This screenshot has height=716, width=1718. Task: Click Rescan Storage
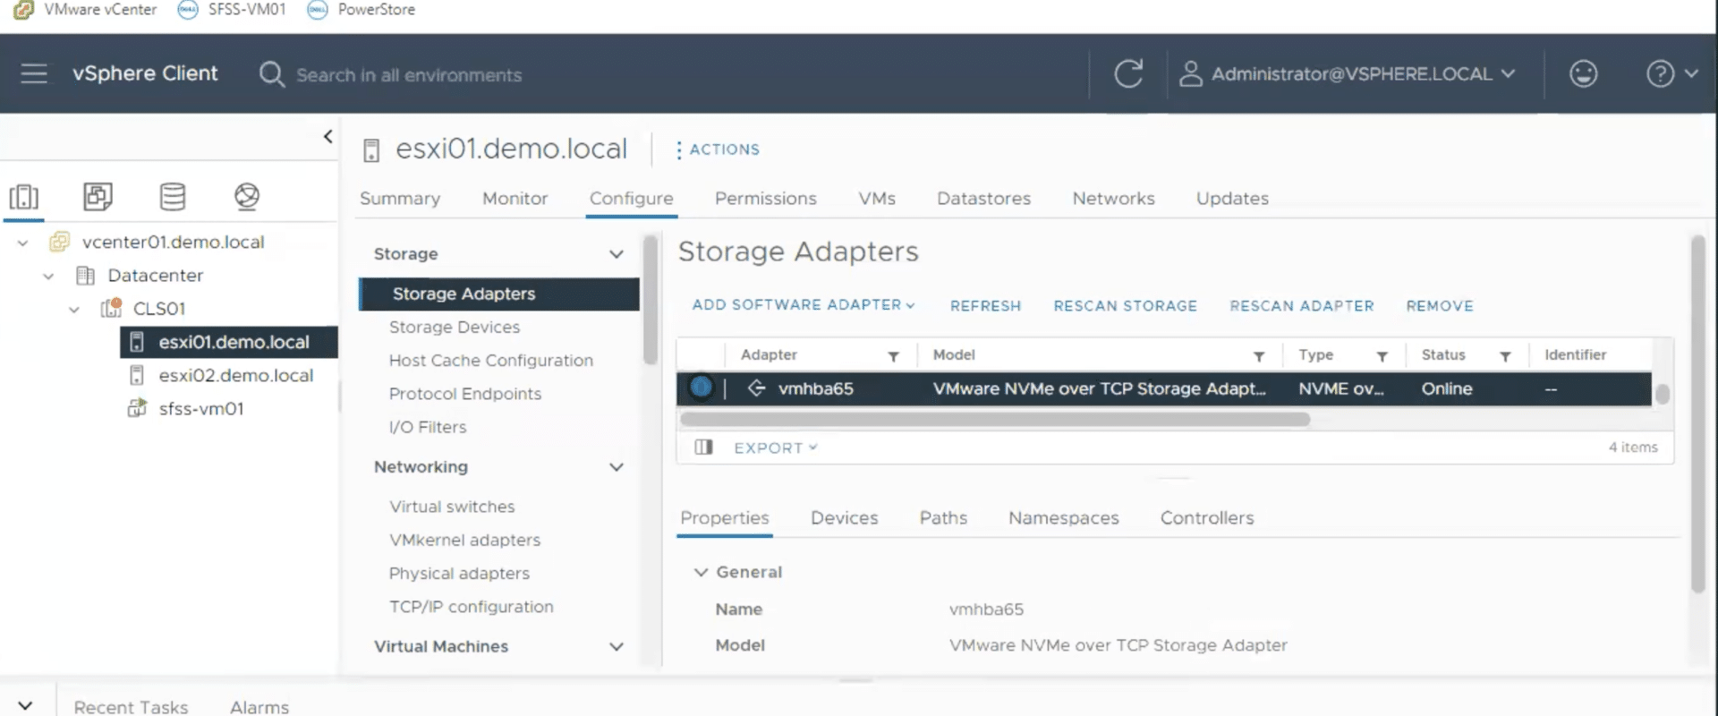point(1125,306)
